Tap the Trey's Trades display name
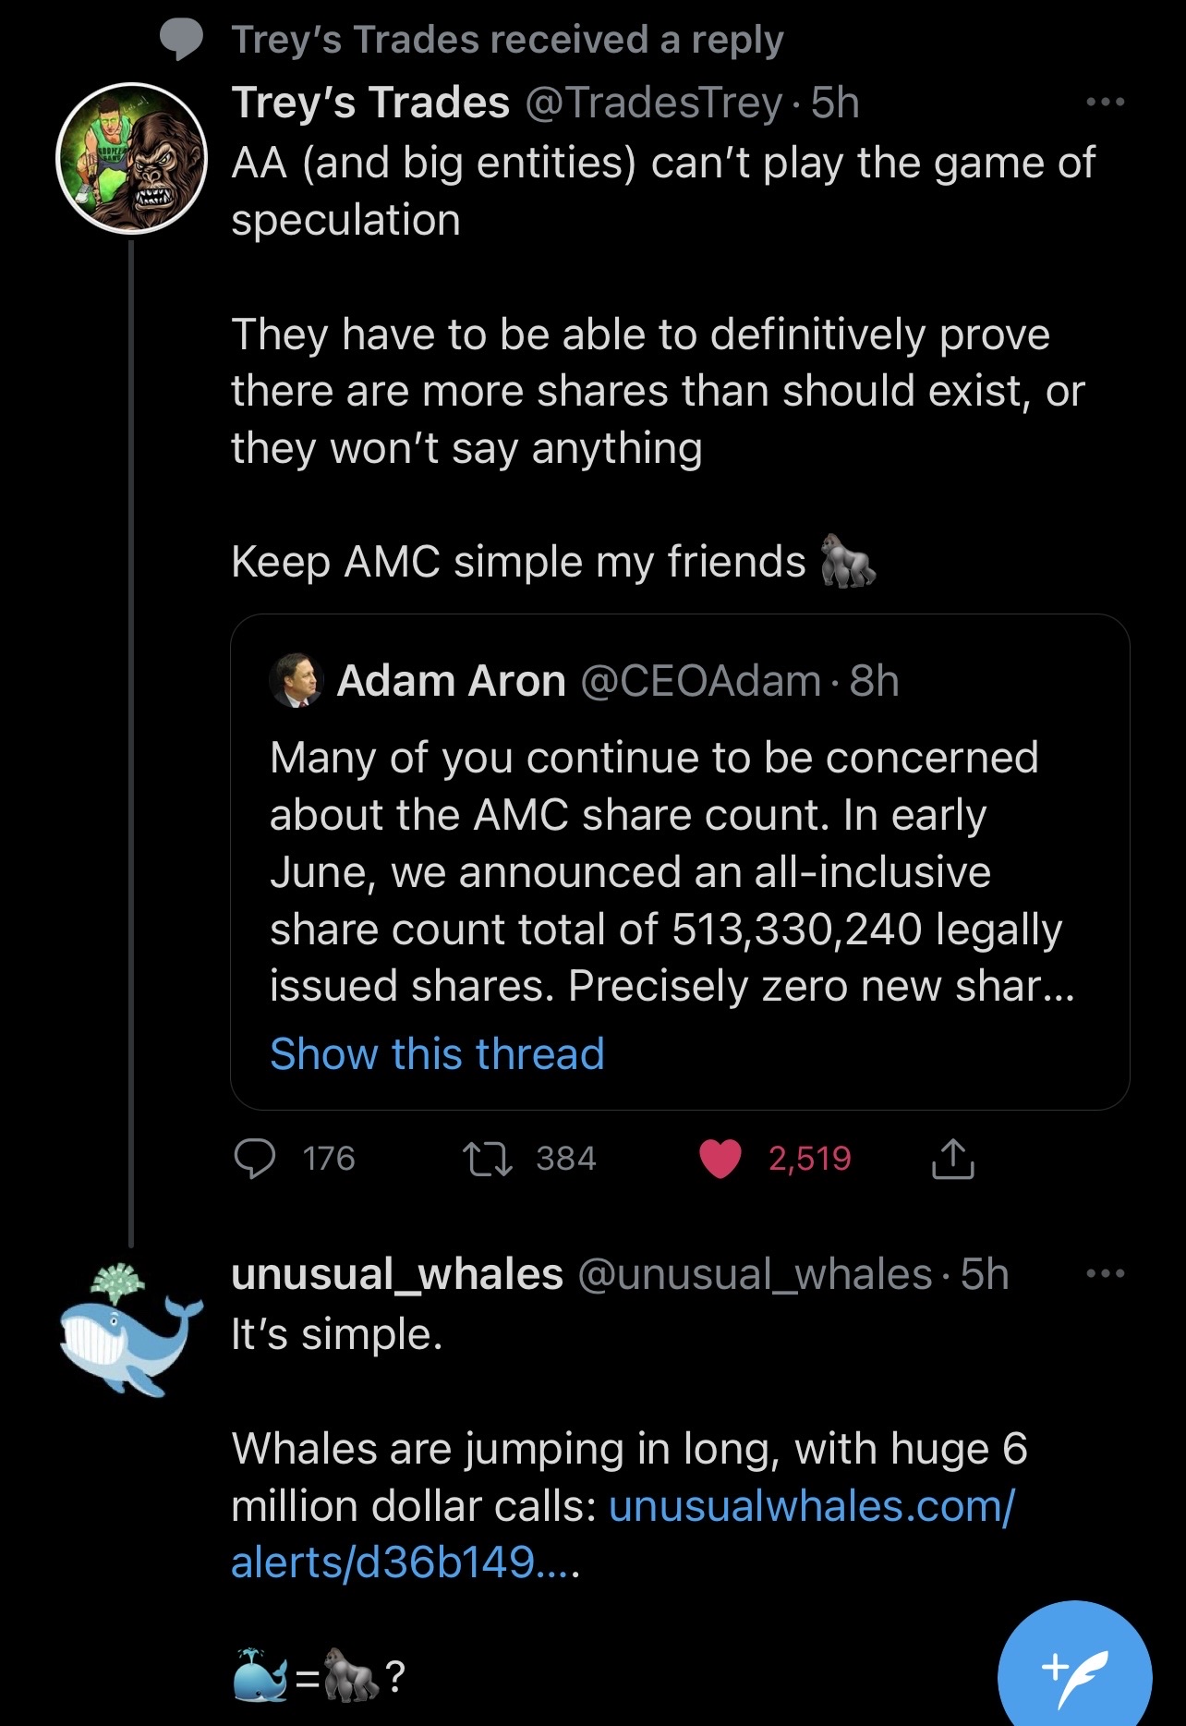Viewport: 1186px width, 1726px height. tap(370, 102)
